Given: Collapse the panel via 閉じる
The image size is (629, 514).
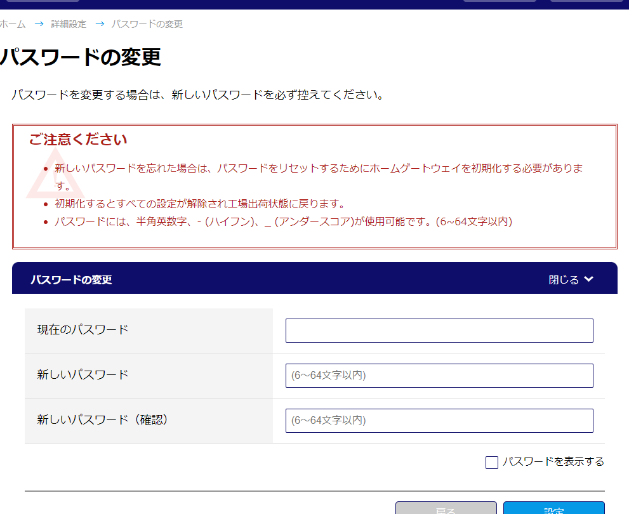Looking at the screenshot, I should pos(564,279).
